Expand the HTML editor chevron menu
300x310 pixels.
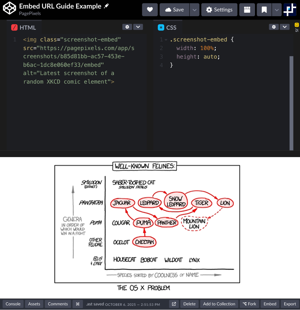click(x=138, y=27)
